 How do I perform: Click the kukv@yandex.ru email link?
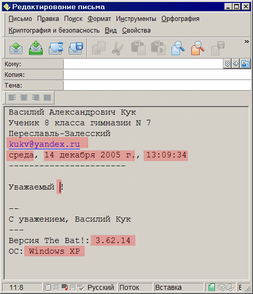[44, 144]
